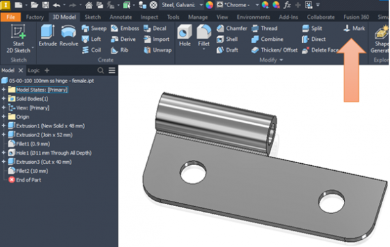The height and width of the screenshot is (247, 390).
Task: Start a 2D Sketch
Action: (x=18, y=38)
